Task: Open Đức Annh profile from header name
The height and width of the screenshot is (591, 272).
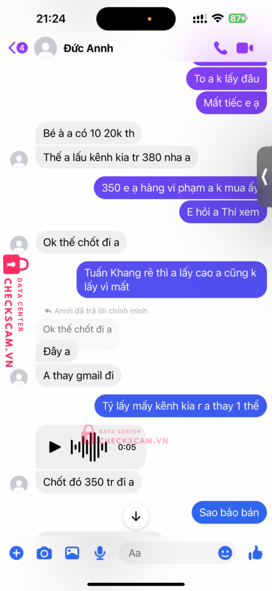Action: (x=88, y=48)
